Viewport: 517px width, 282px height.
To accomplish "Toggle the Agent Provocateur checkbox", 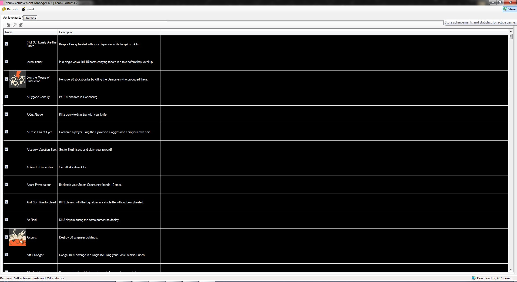I will (x=6, y=184).
